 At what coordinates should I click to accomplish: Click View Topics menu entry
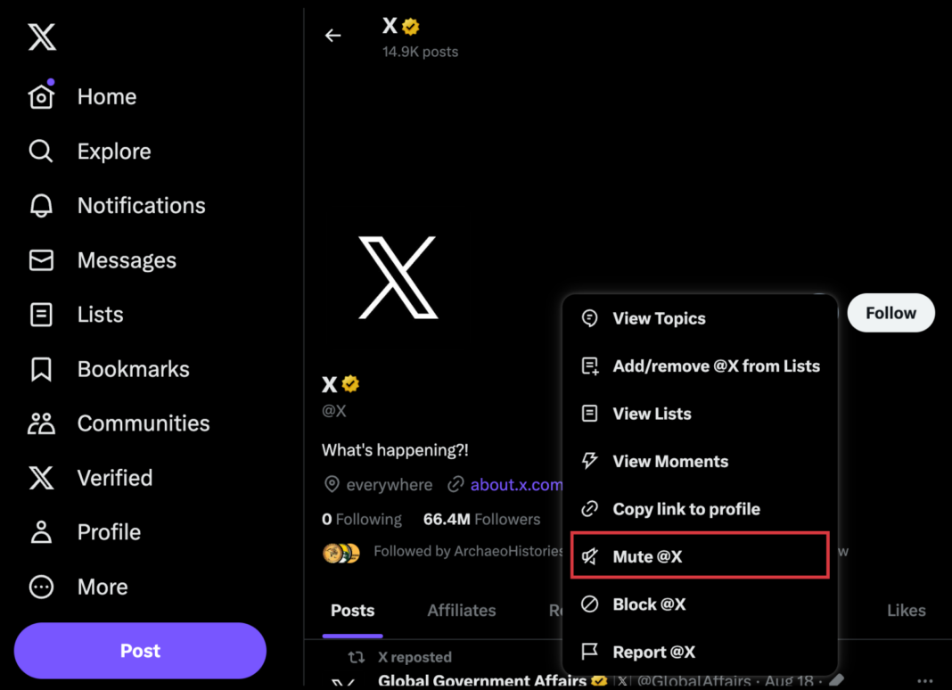(659, 318)
